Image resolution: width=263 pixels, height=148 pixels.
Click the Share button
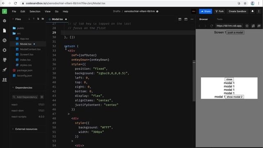point(205,11)
